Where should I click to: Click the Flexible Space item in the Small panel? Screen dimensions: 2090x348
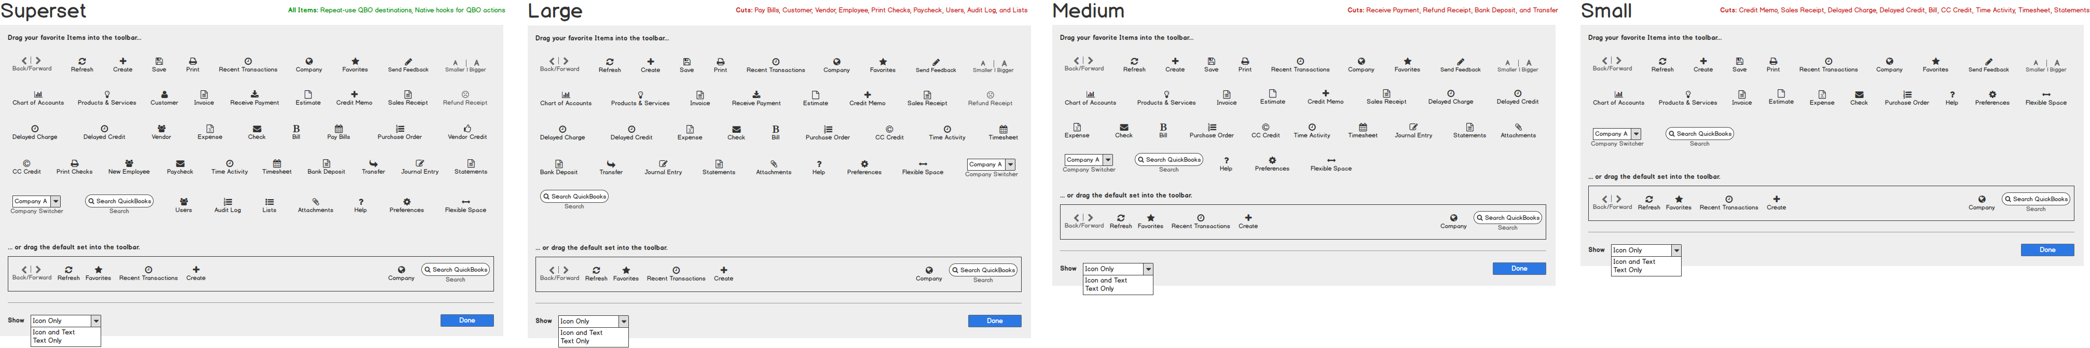[2046, 98]
